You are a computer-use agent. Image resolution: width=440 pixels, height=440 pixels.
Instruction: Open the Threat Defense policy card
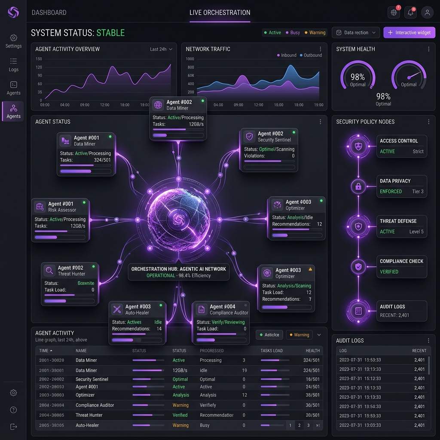(402, 226)
